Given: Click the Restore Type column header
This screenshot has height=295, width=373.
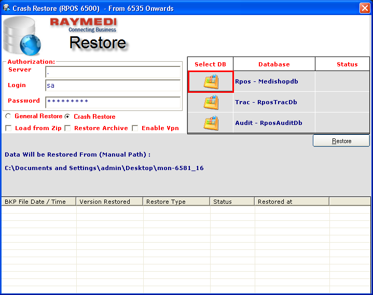Looking at the screenshot, I should pos(176,202).
